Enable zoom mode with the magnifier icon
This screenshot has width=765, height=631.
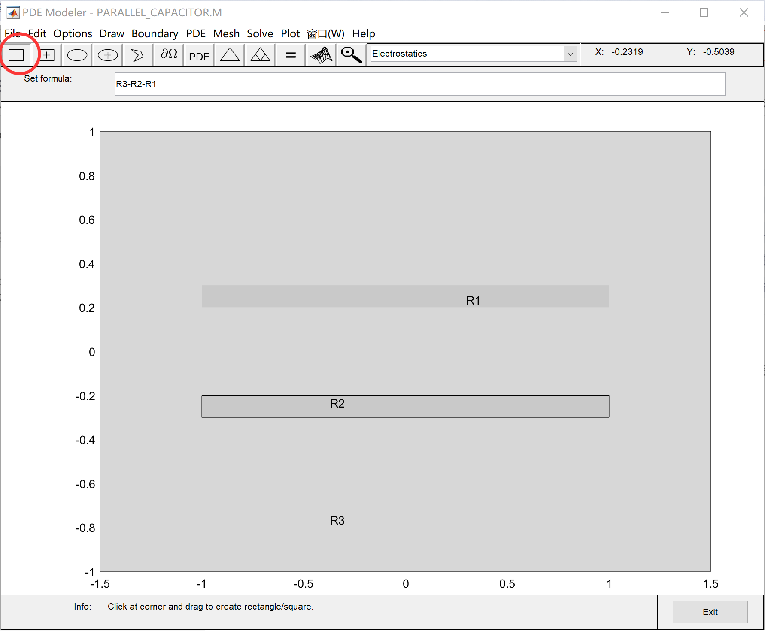coord(350,54)
